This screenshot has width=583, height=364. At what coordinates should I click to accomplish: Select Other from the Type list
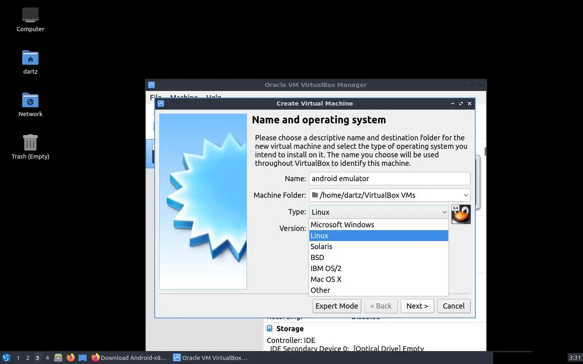(x=379, y=290)
